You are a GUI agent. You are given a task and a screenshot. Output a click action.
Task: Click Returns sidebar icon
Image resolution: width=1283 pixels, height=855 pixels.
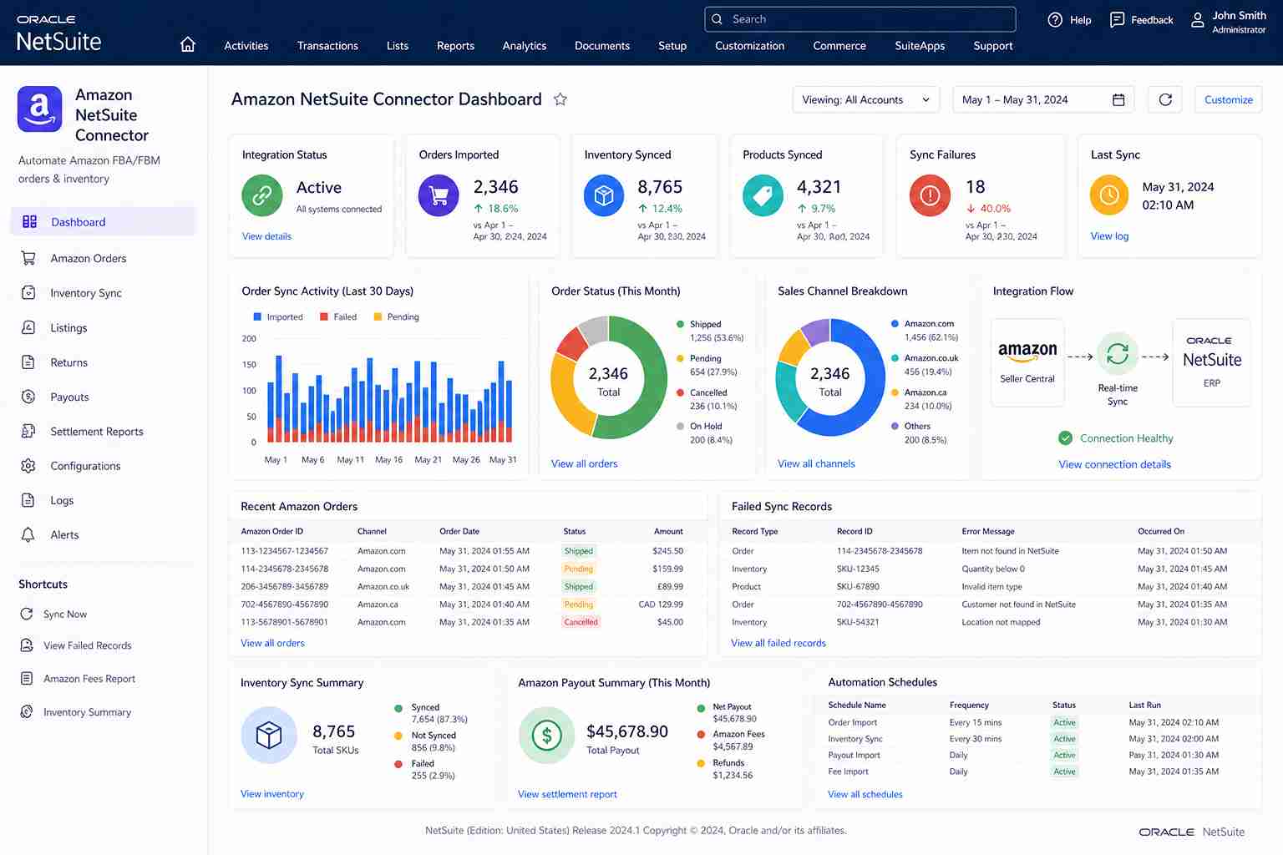28,362
